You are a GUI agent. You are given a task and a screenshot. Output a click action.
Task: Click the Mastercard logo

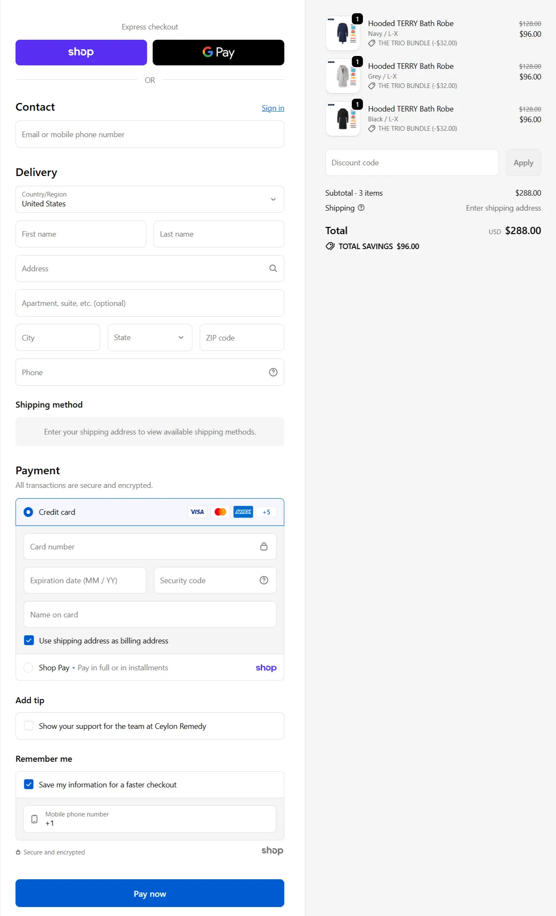[220, 512]
